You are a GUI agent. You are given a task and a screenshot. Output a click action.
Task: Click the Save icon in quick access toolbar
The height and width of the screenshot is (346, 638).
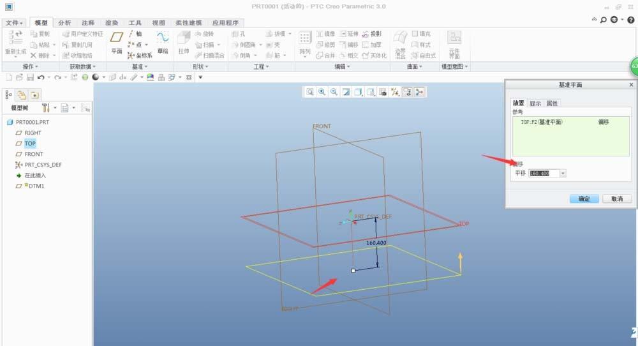30,77
